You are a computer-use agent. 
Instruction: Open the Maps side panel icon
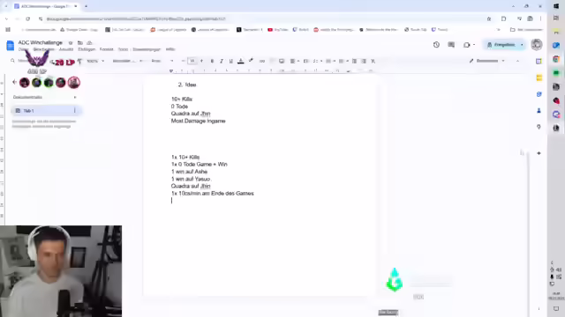click(x=539, y=127)
